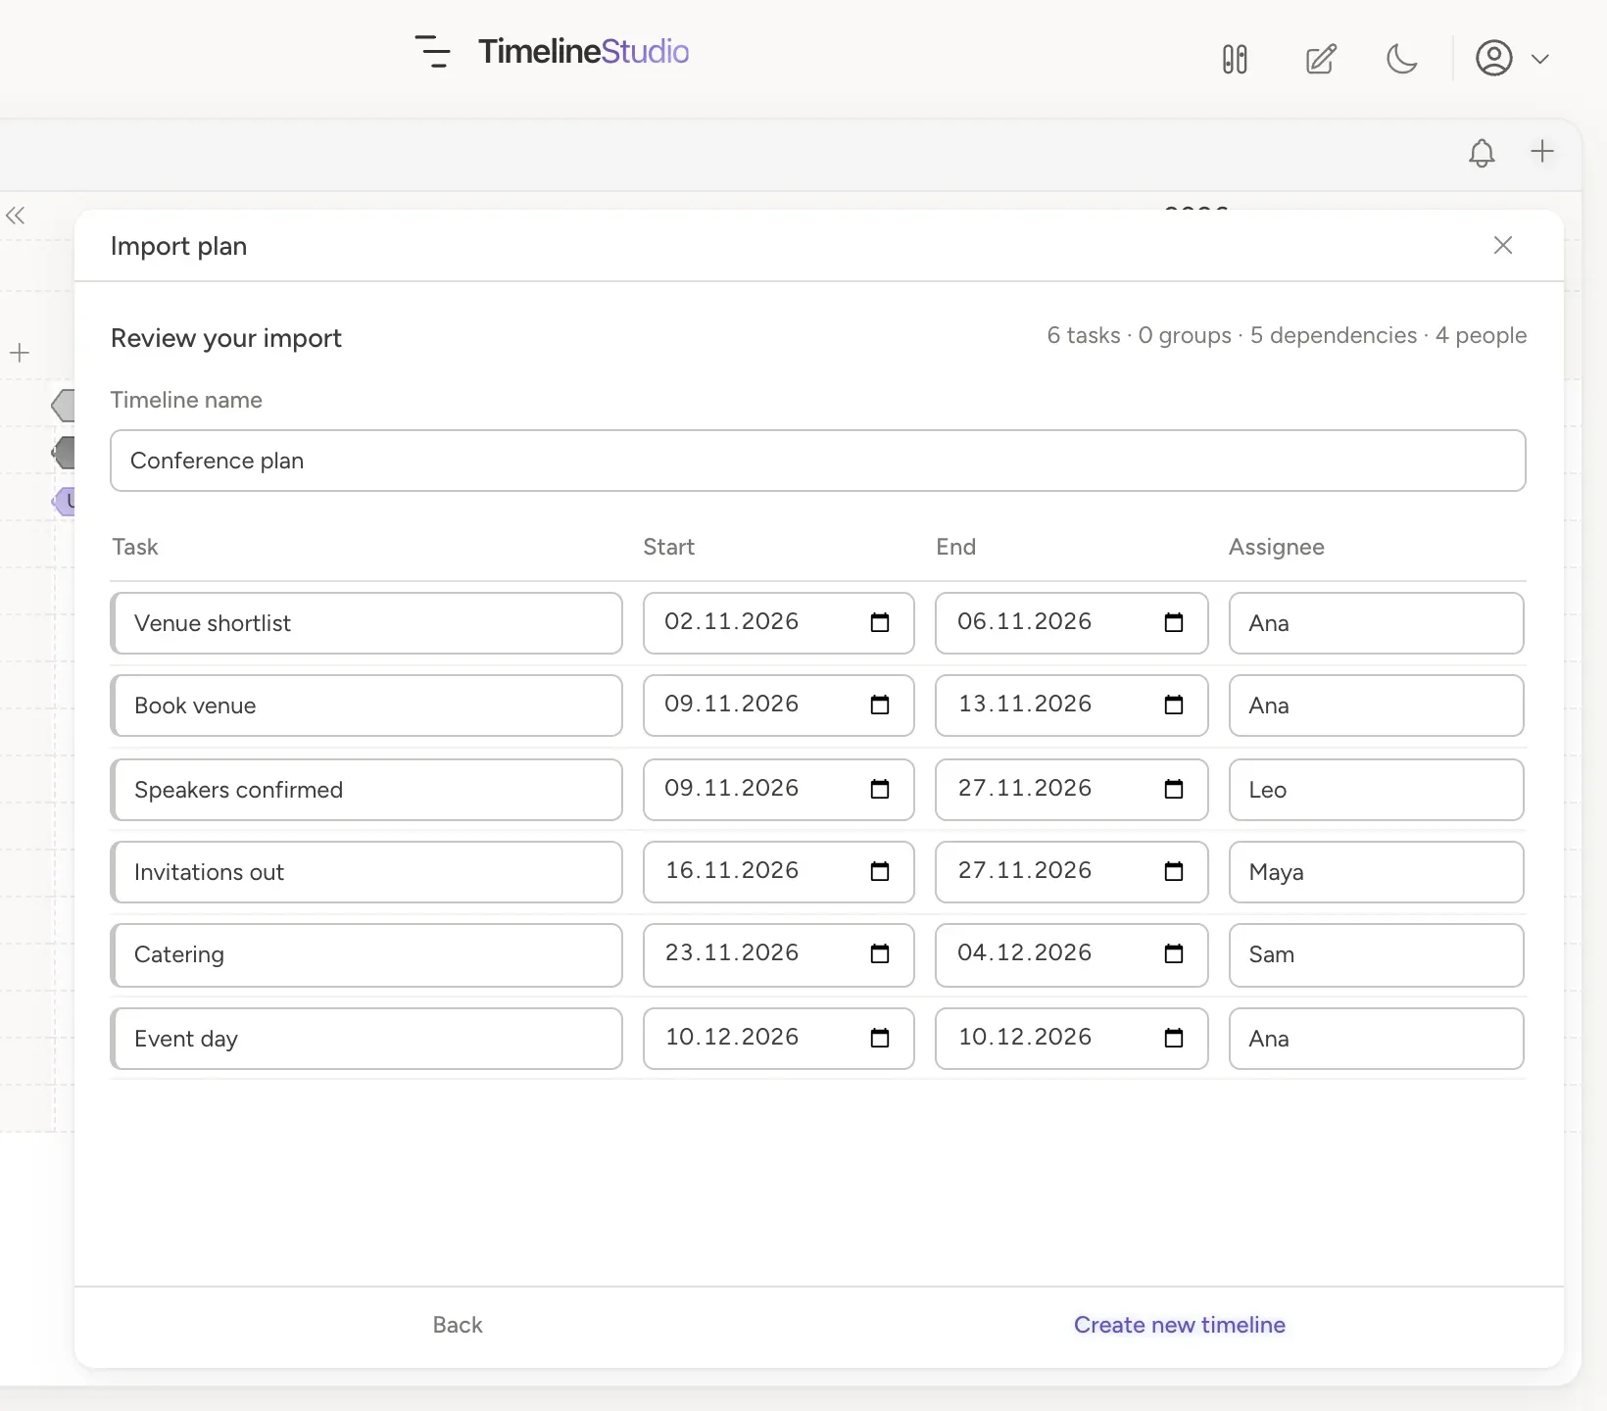1607x1411 pixels.
Task: Open calendar picker for Catering end
Action: [x=1174, y=953]
